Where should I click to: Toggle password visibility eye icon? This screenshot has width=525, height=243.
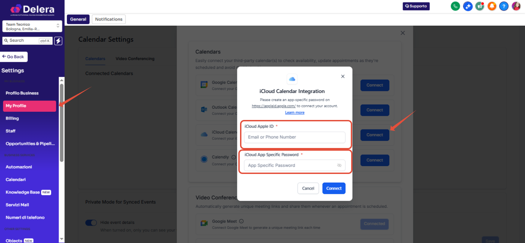click(x=339, y=165)
